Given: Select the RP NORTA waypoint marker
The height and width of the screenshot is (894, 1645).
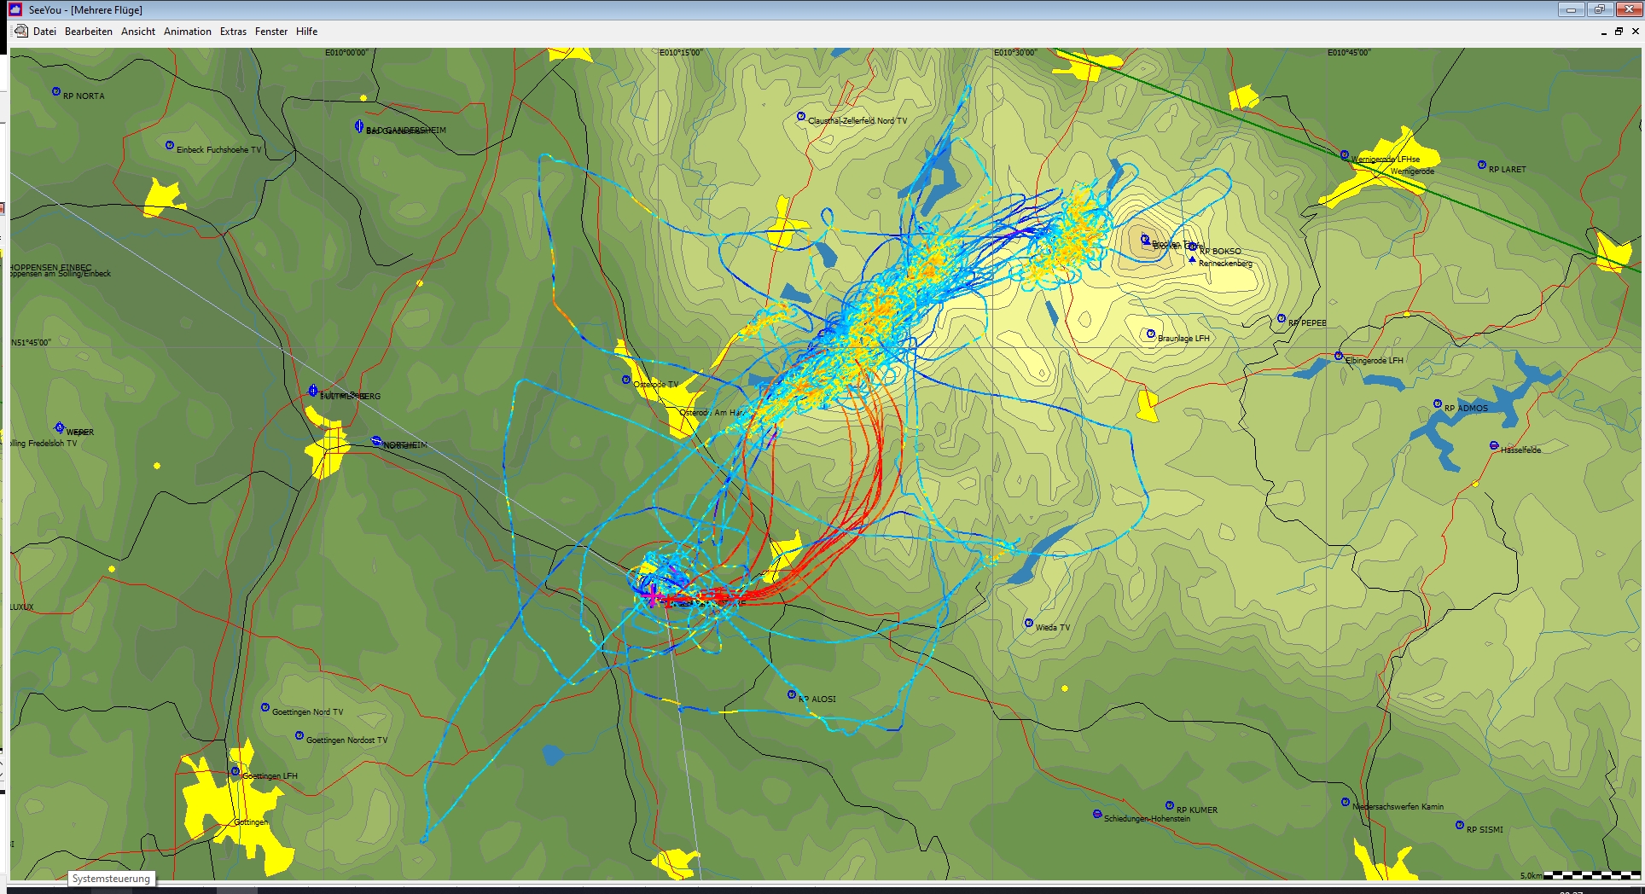Looking at the screenshot, I should 56,91.
